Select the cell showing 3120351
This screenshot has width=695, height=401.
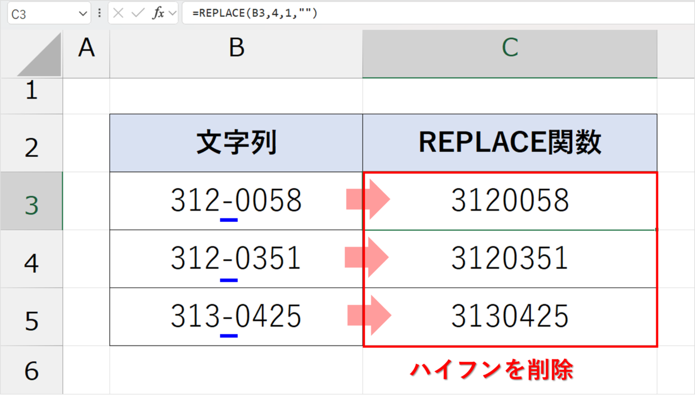pyautogui.click(x=509, y=259)
